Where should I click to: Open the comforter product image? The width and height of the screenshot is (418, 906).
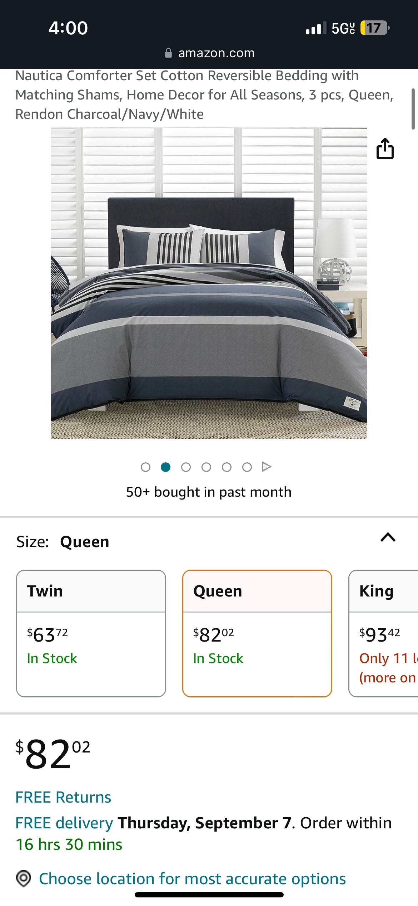pyautogui.click(x=209, y=283)
